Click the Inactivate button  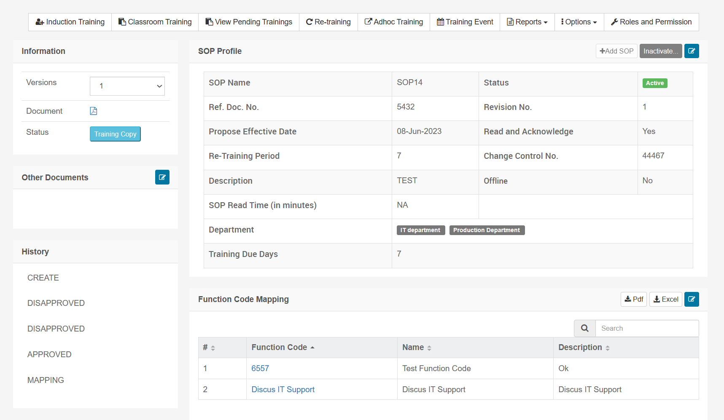(661, 51)
